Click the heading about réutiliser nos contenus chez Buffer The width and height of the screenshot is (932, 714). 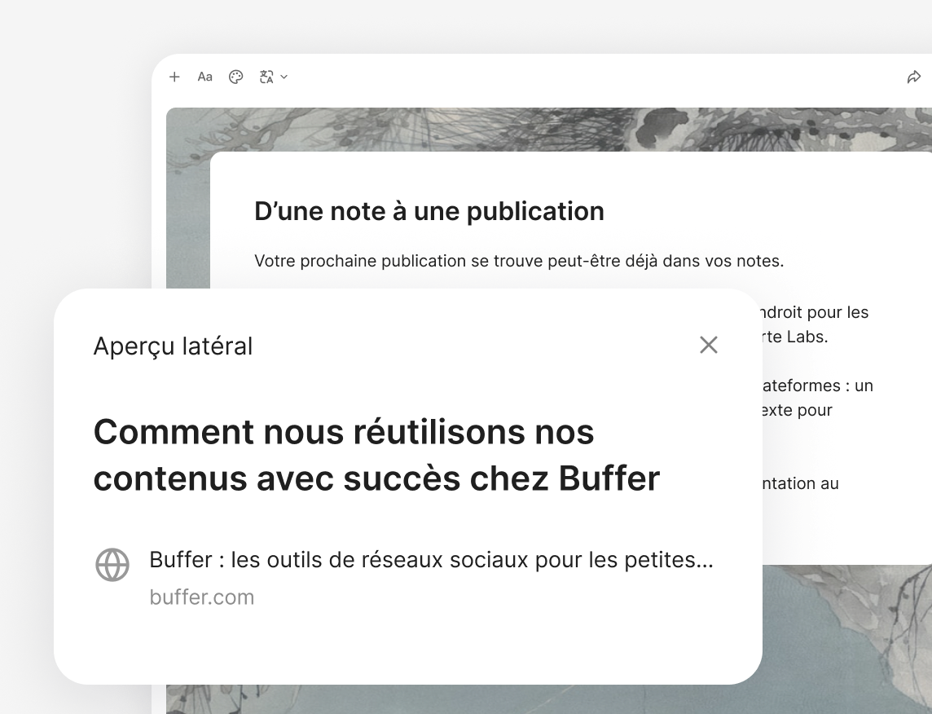click(x=377, y=455)
